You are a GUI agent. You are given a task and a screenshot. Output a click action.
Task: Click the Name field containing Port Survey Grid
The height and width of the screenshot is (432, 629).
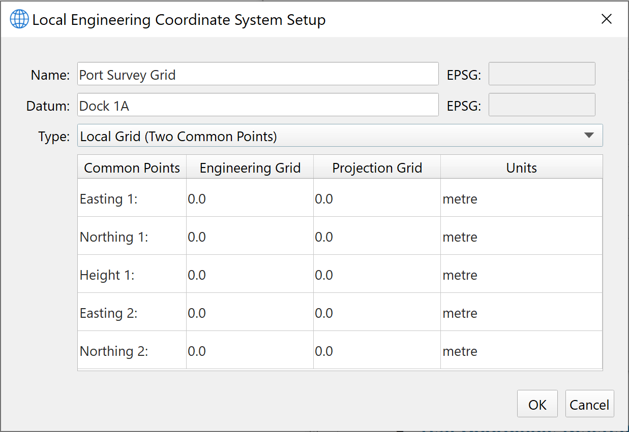(258, 74)
